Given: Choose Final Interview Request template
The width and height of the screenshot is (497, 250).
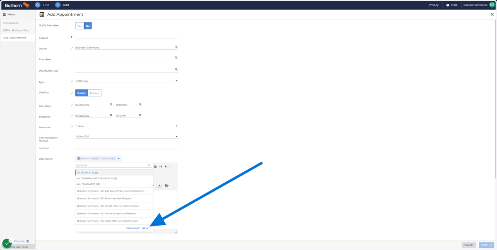Looking at the screenshot, I should pyautogui.click(x=114, y=199).
